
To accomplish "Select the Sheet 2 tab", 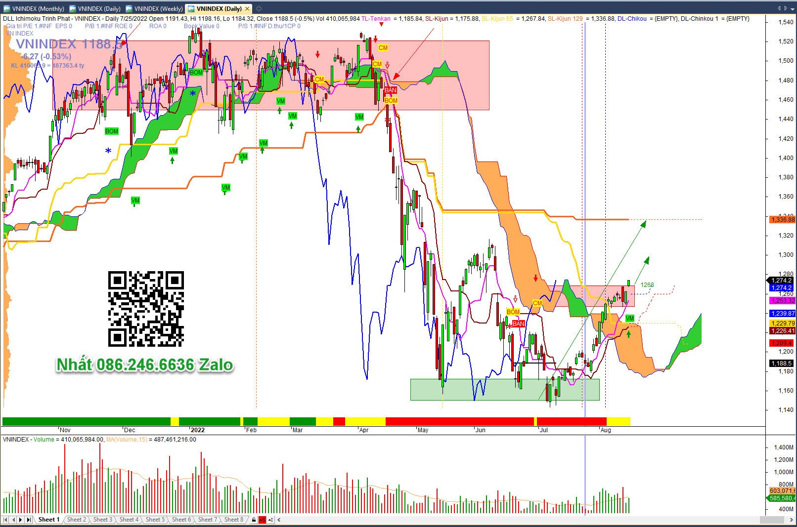I will [77, 520].
